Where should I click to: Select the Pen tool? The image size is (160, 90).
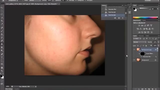2,54
